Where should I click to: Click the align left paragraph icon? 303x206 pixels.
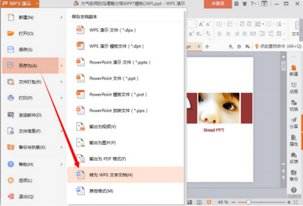pos(220,34)
